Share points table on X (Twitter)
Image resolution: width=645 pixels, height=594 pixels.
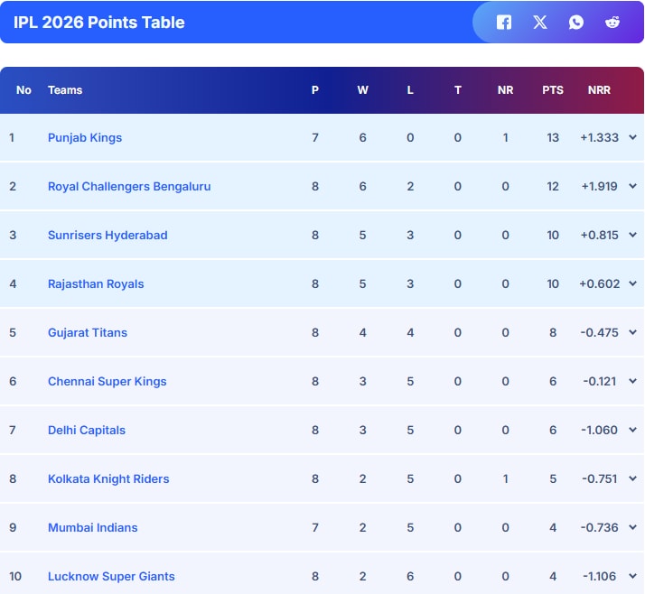click(x=540, y=23)
